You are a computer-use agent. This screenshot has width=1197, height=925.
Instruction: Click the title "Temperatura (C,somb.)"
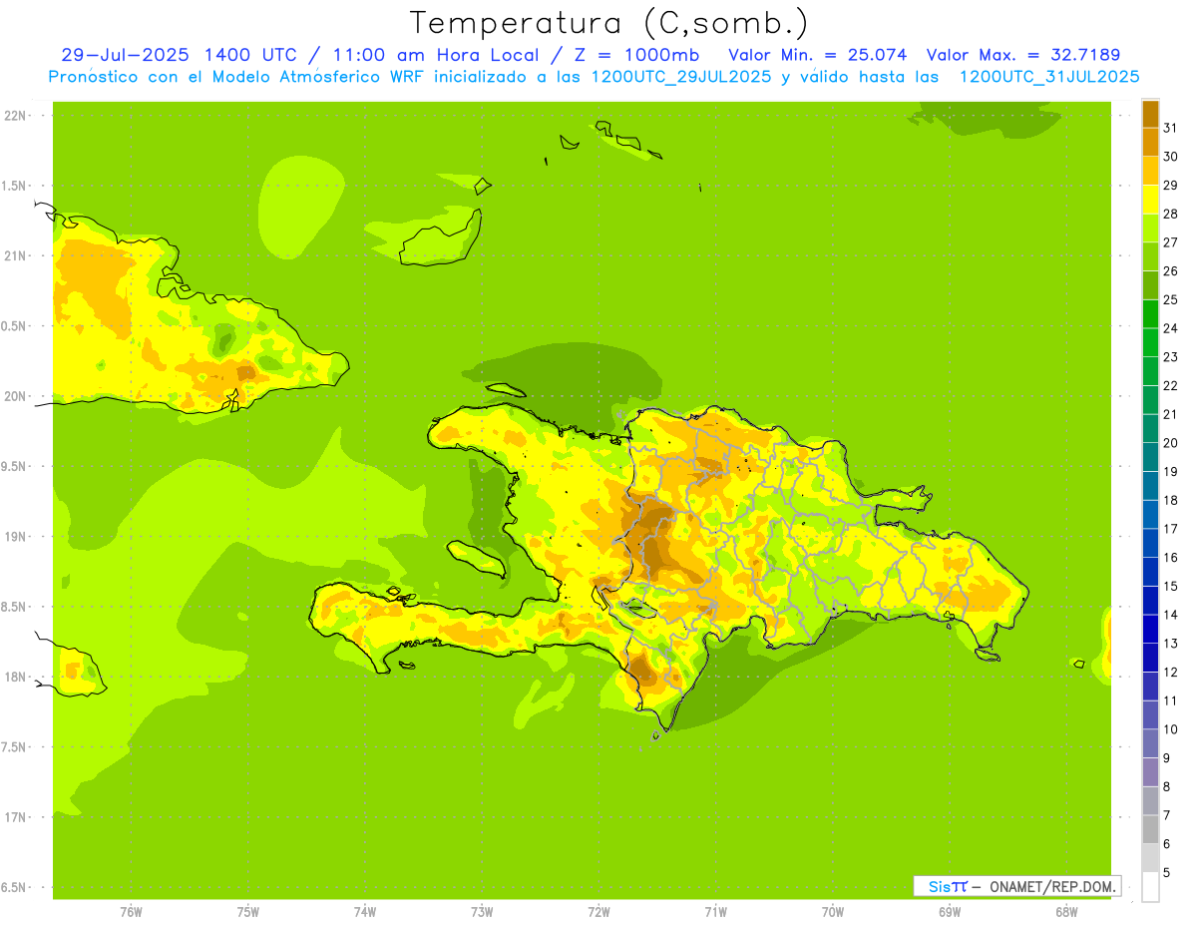(608, 23)
